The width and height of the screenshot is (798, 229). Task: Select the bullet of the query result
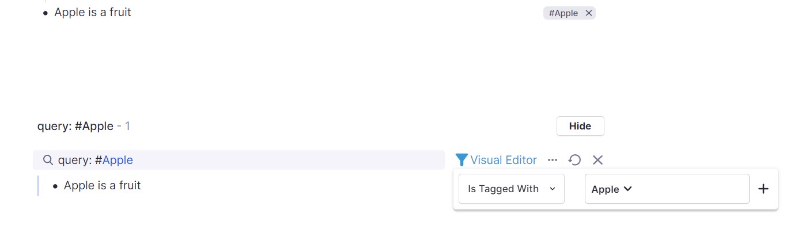pyautogui.click(x=55, y=186)
